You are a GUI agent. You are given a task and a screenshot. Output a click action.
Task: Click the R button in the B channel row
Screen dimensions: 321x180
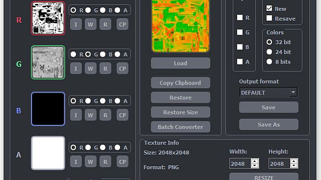click(106, 115)
